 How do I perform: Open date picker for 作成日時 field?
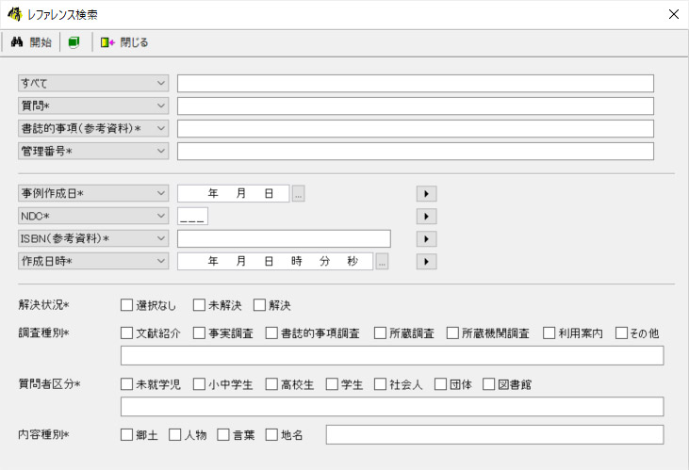(382, 262)
